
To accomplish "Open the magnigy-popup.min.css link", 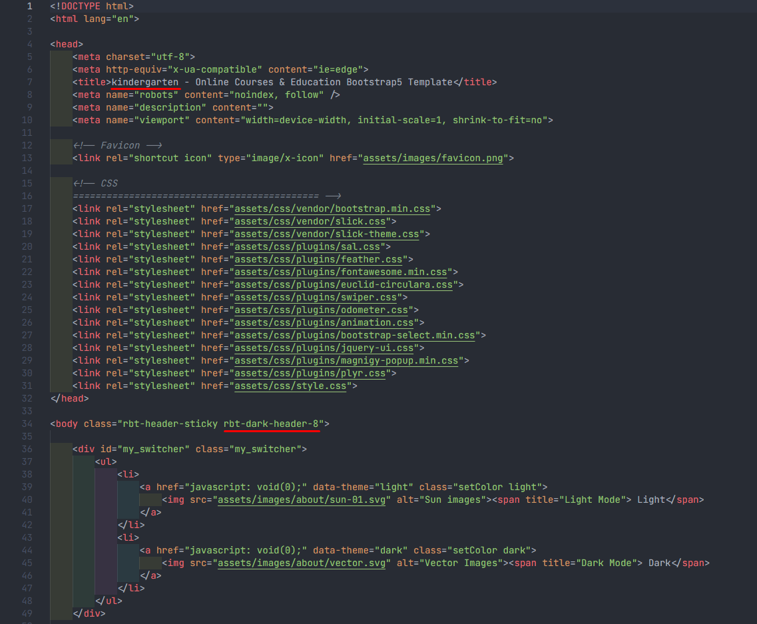I will pos(346,360).
